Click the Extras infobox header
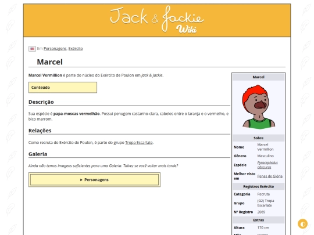This screenshot has width=314, height=235. click(x=258, y=220)
